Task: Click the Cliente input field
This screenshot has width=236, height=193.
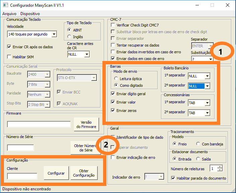Action: 22,176
